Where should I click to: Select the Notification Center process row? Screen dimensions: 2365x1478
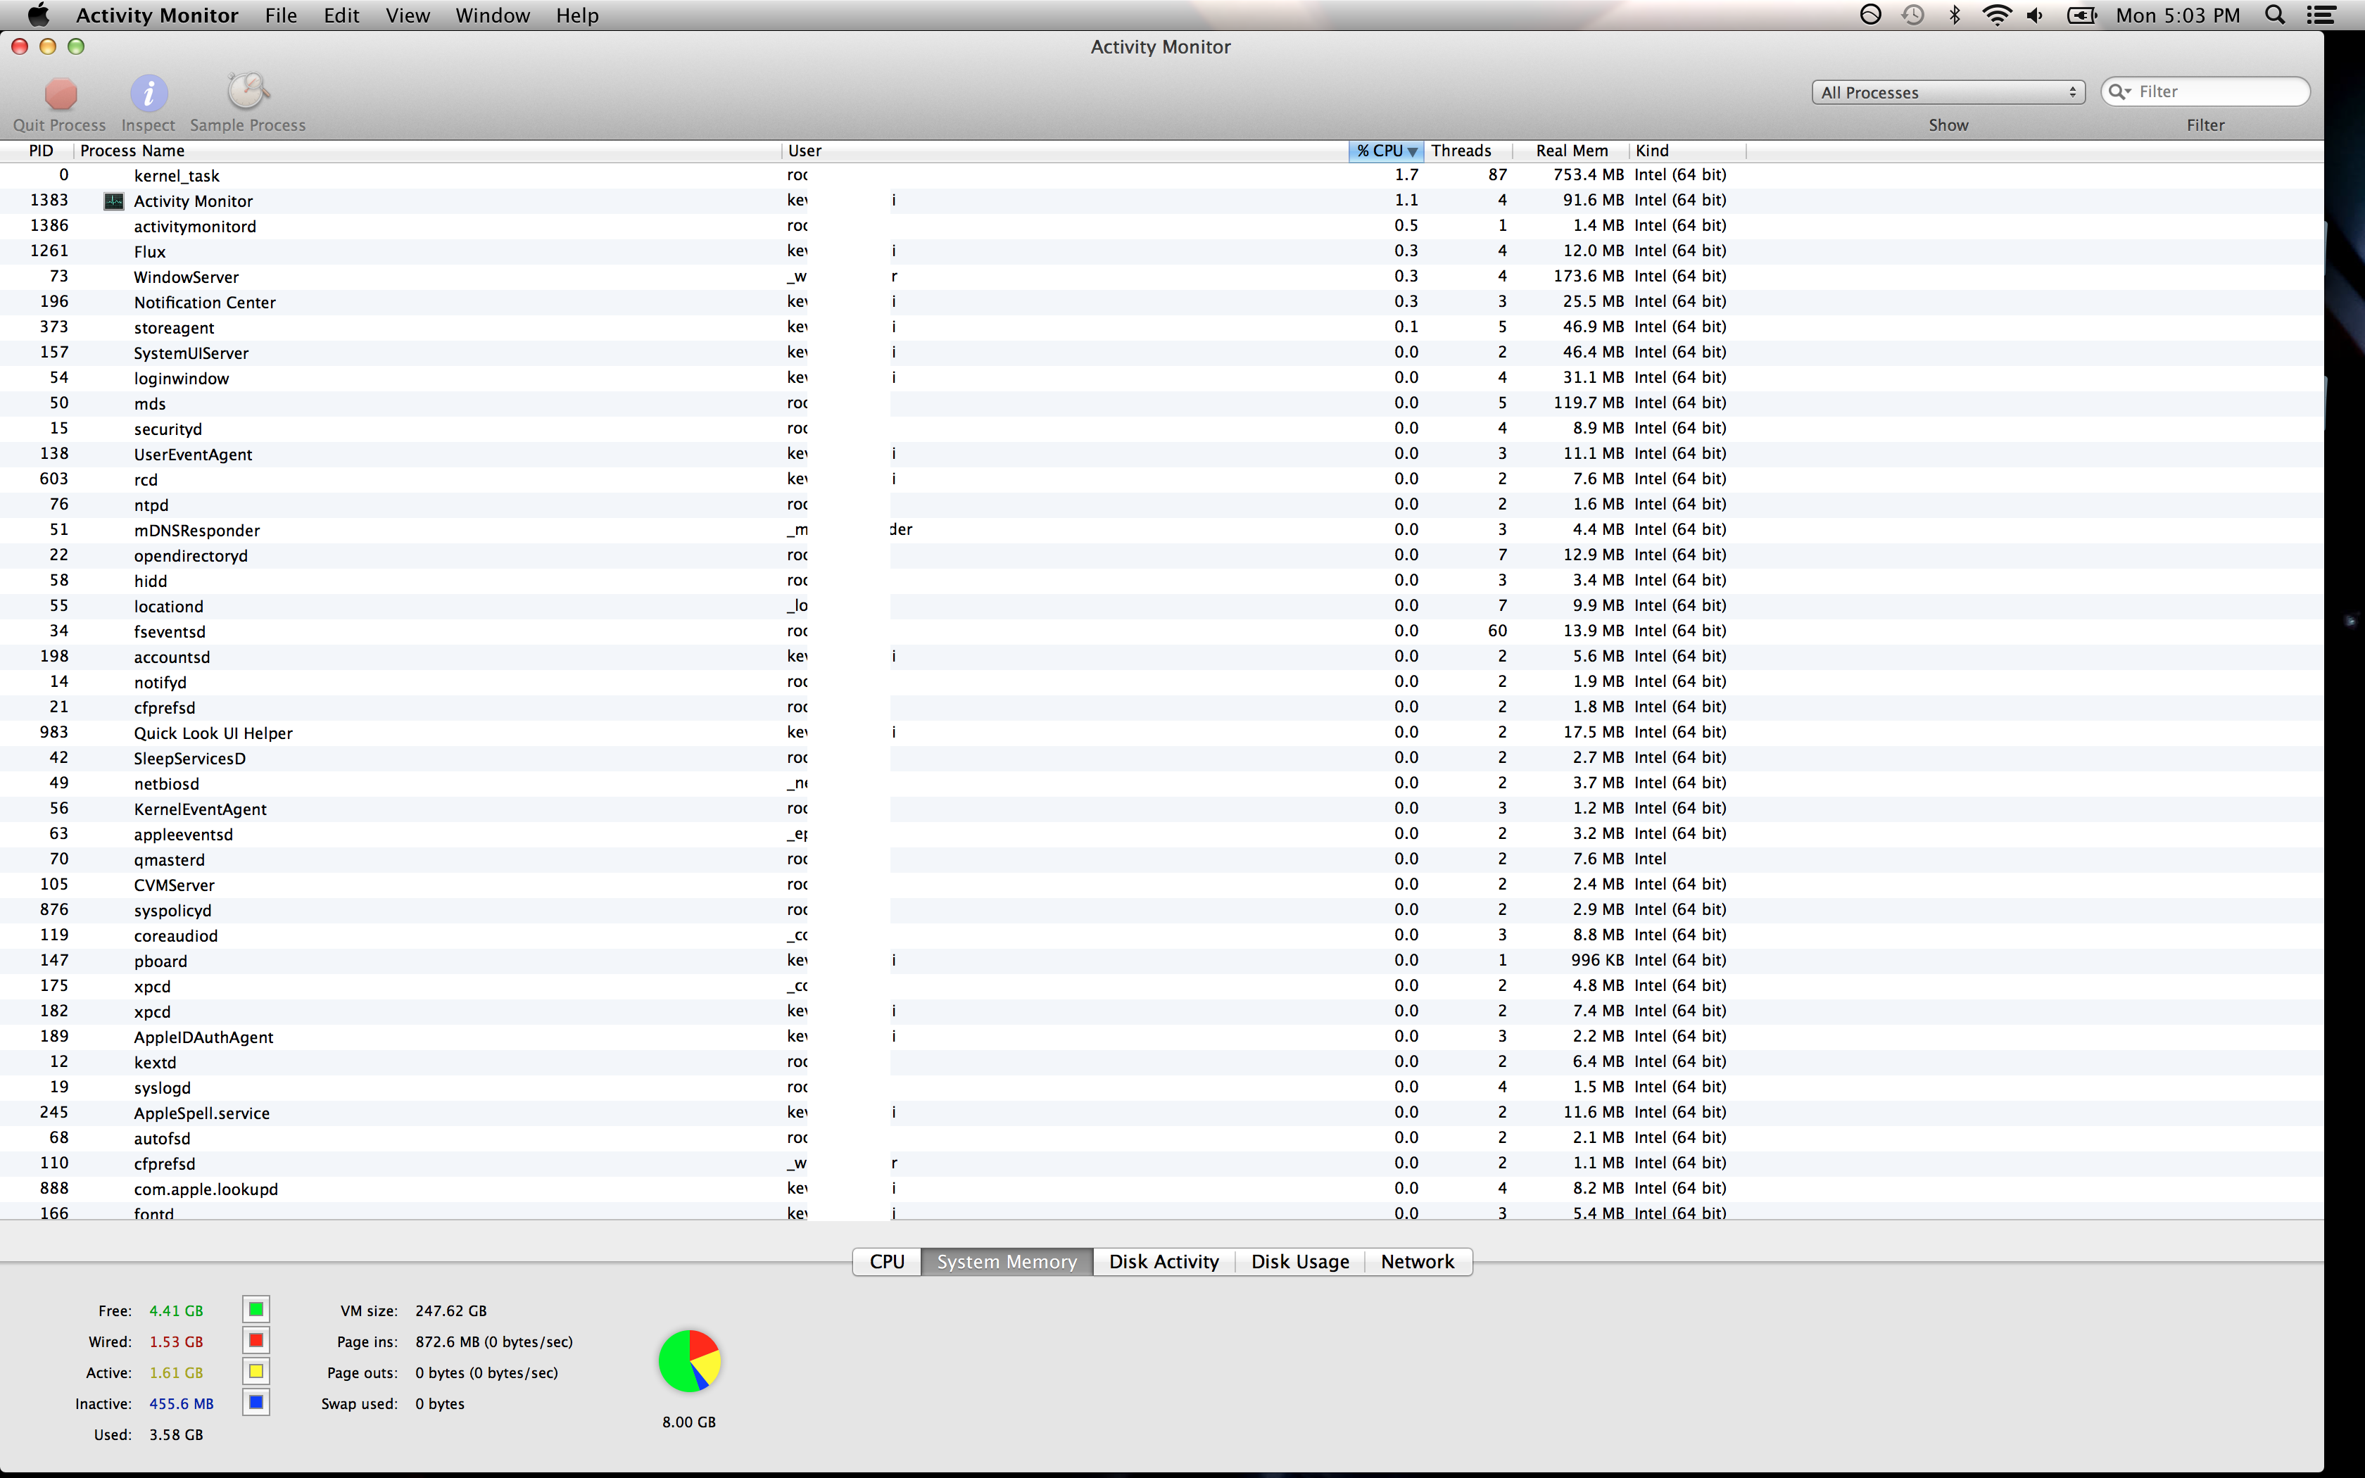[1161, 302]
